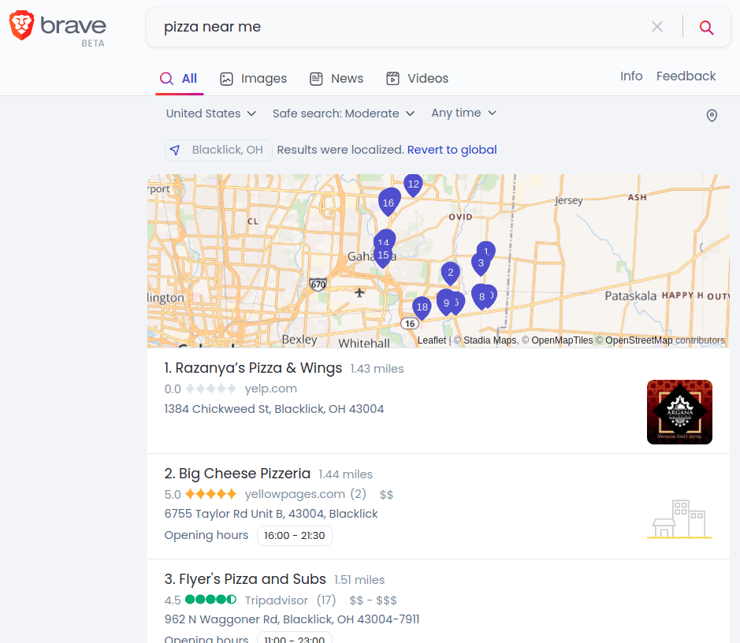This screenshot has width=740, height=643.
Task: Select map marker number 8
Action: (482, 296)
